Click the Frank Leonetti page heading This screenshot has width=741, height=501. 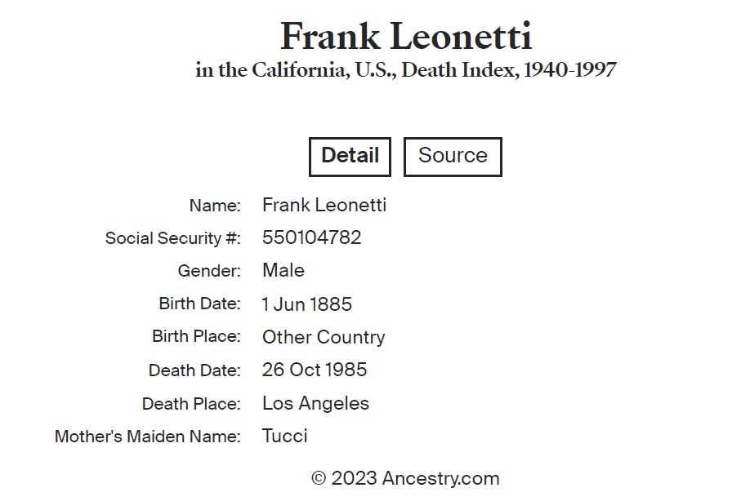coord(406,37)
